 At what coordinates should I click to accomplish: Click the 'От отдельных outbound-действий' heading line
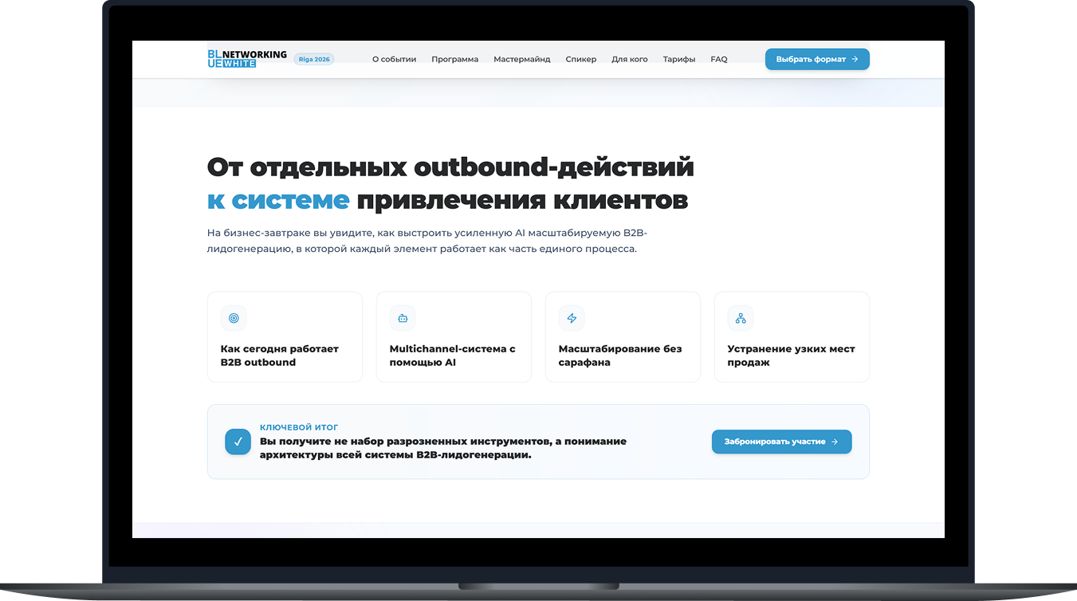450,167
